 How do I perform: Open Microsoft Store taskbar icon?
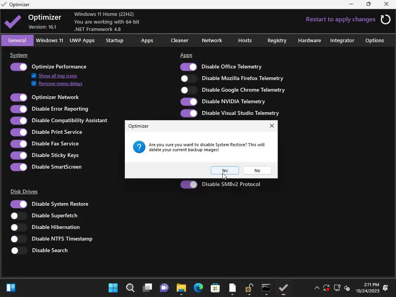point(215,288)
